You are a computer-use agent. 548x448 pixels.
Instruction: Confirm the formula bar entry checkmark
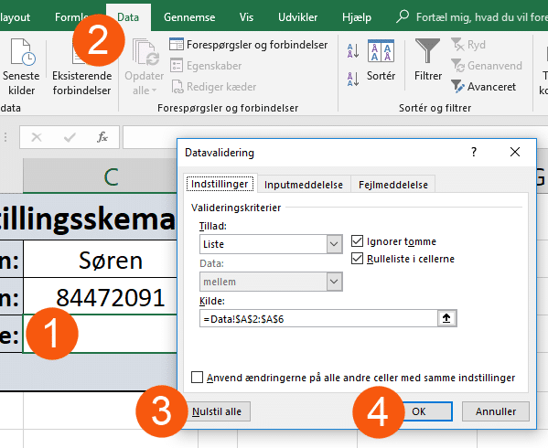70,137
